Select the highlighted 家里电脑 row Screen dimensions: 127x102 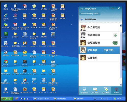click(x=99, y=50)
